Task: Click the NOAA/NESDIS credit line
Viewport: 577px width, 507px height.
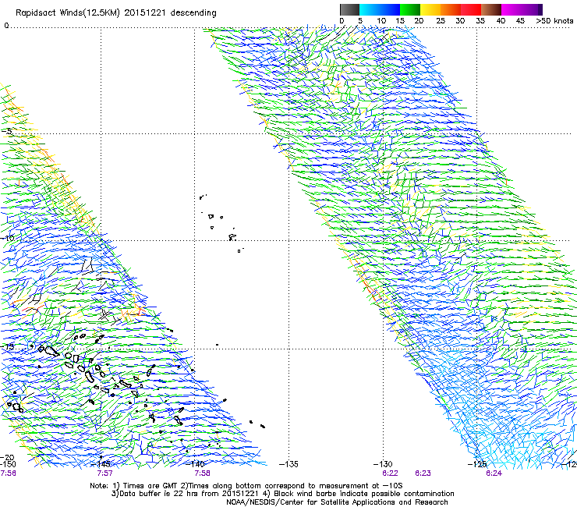Action: tap(337, 502)
